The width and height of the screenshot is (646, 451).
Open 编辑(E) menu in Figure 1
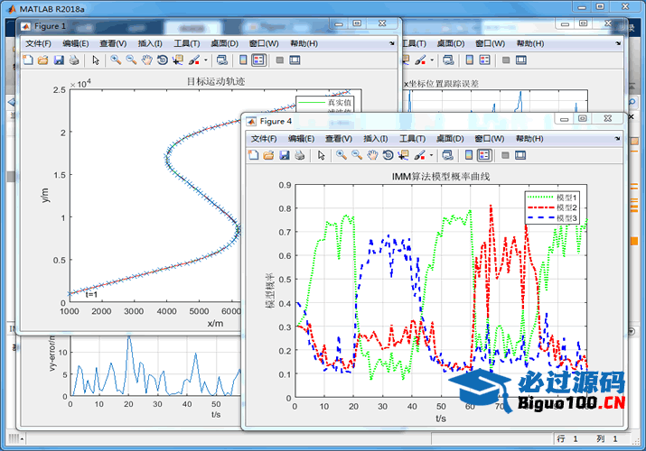click(x=75, y=43)
